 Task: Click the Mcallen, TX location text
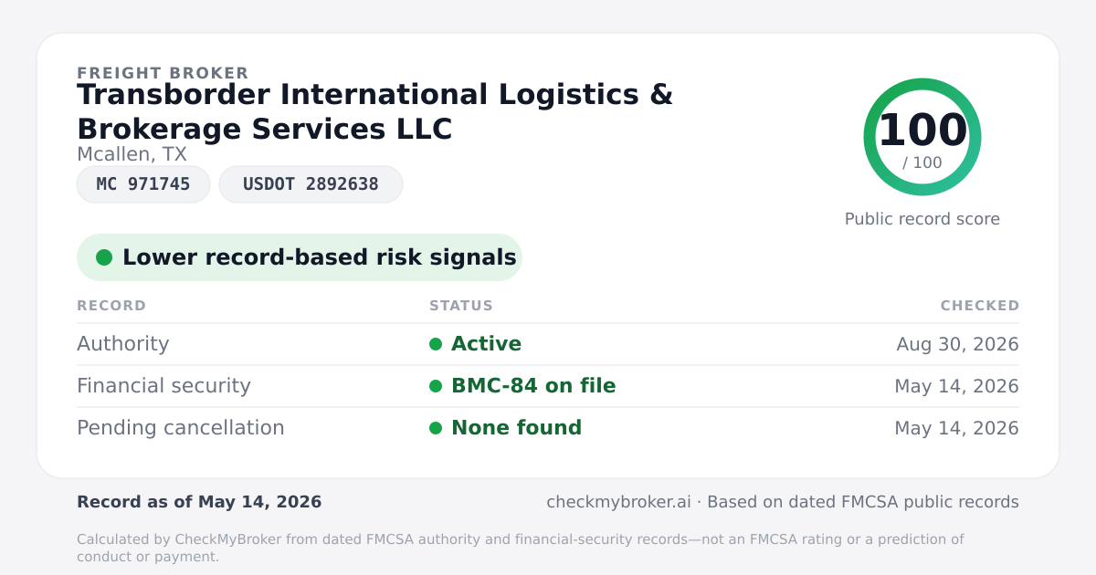coord(132,155)
